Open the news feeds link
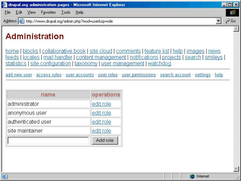The height and width of the screenshot is (181, 241). point(214,51)
